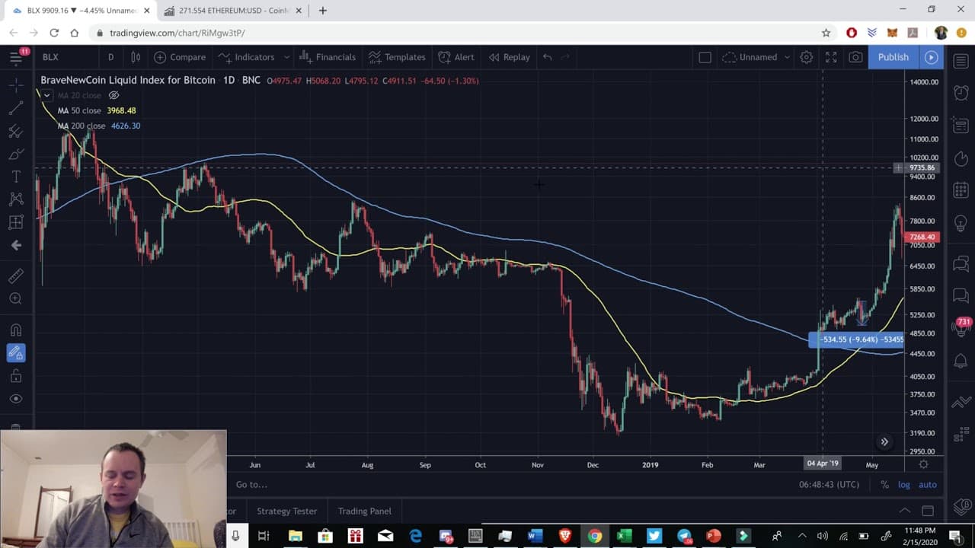Click the blue Publish button
This screenshot has width=975, height=548.
coord(893,57)
